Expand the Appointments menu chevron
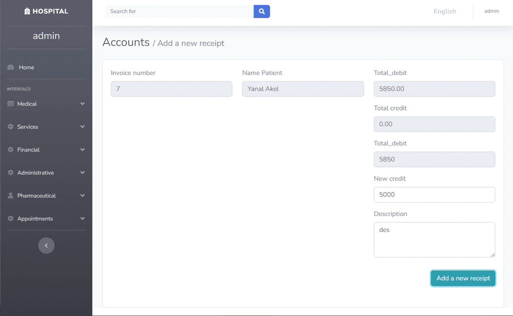The image size is (513, 316). tap(83, 218)
